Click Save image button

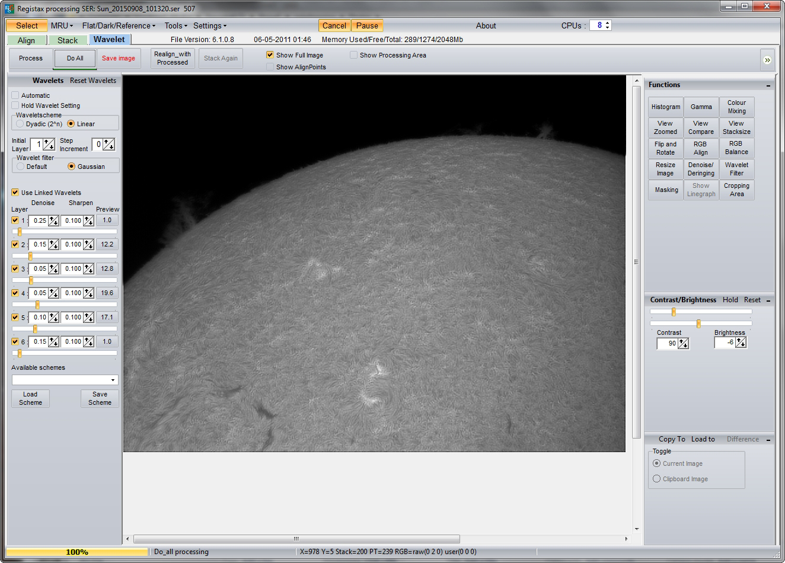click(119, 58)
